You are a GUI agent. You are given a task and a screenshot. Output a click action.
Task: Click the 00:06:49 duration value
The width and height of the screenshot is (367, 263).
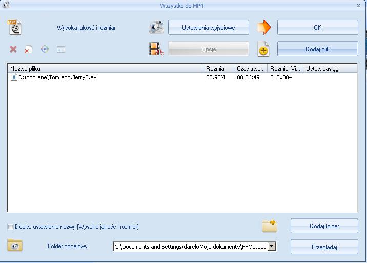pos(248,77)
